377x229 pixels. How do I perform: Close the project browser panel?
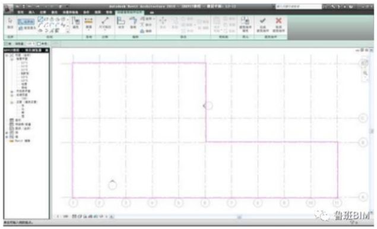(x=47, y=50)
